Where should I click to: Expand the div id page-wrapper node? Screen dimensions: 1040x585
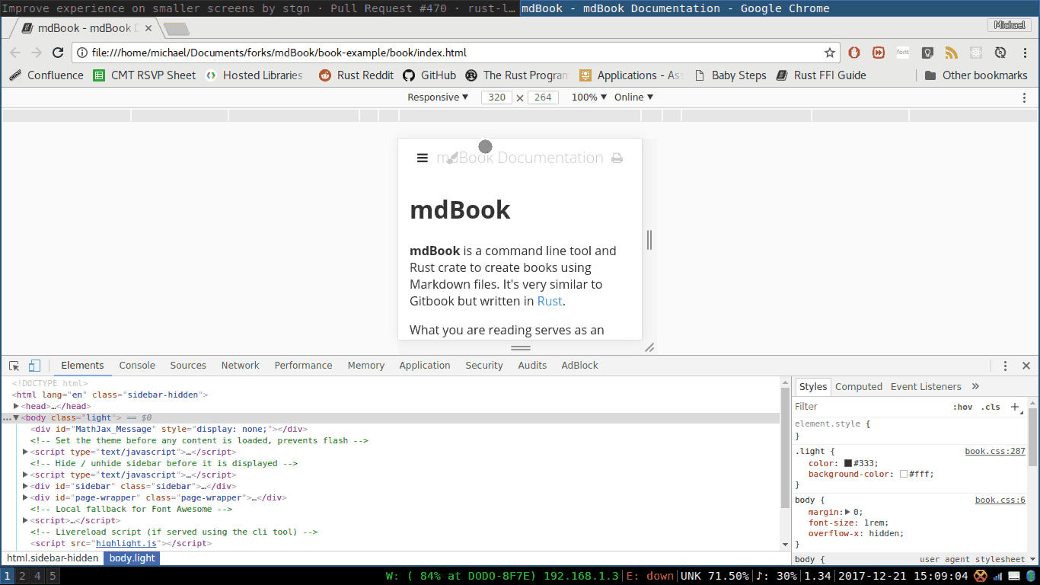pyautogui.click(x=25, y=497)
